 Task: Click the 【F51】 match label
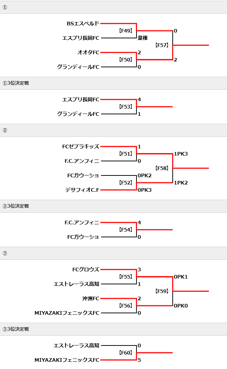tap(126, 154)
